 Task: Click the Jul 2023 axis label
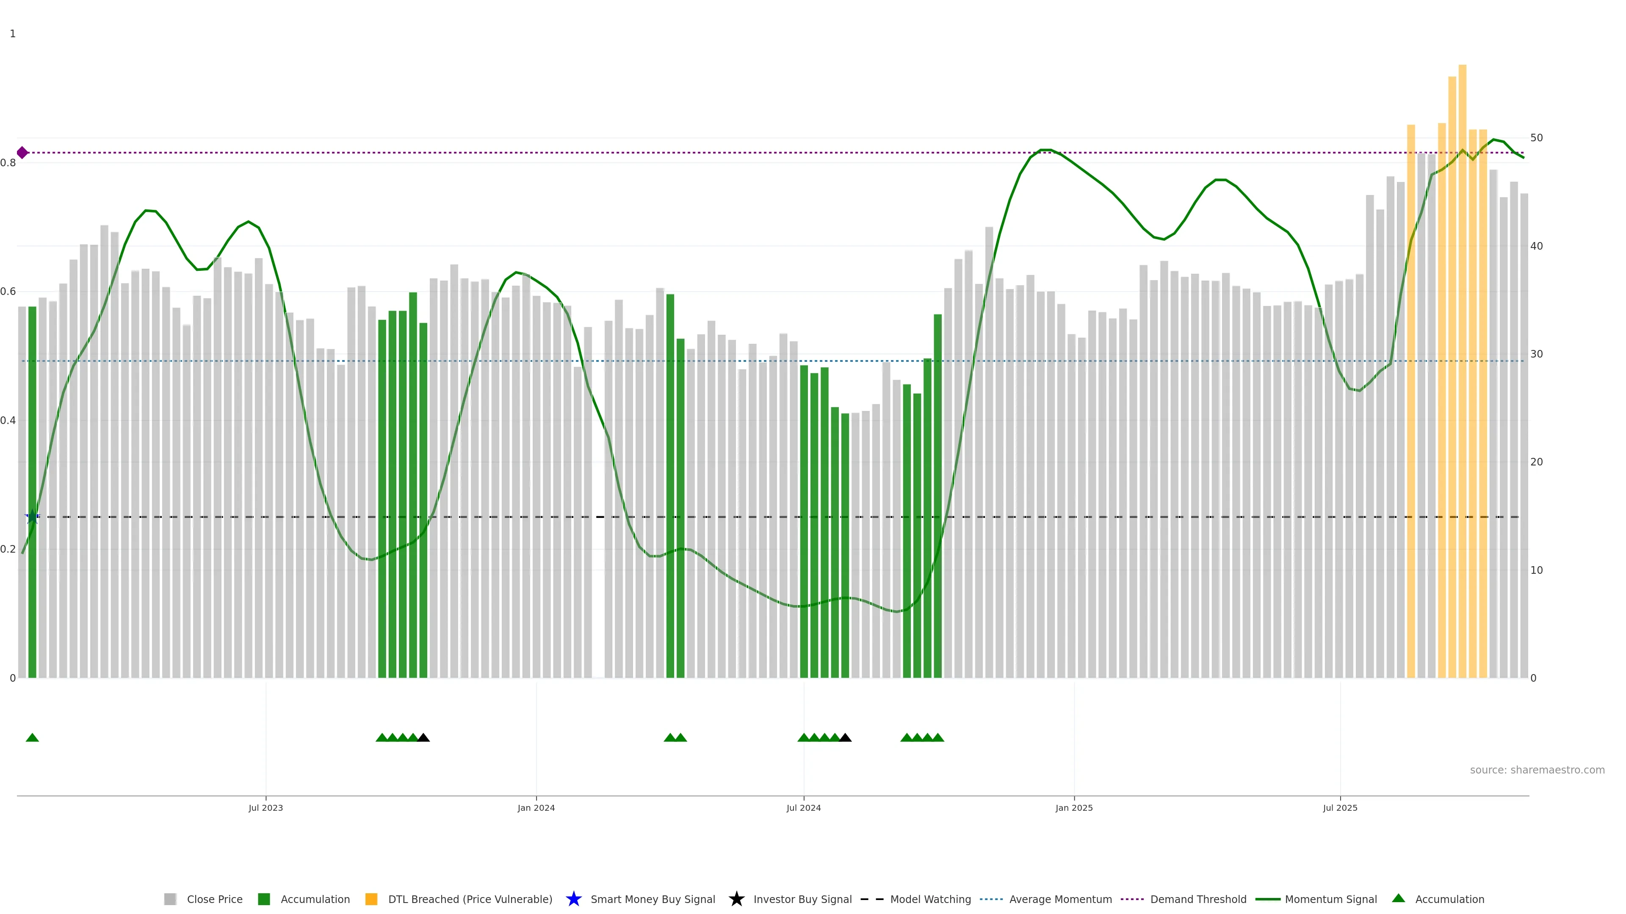[266, 807]
